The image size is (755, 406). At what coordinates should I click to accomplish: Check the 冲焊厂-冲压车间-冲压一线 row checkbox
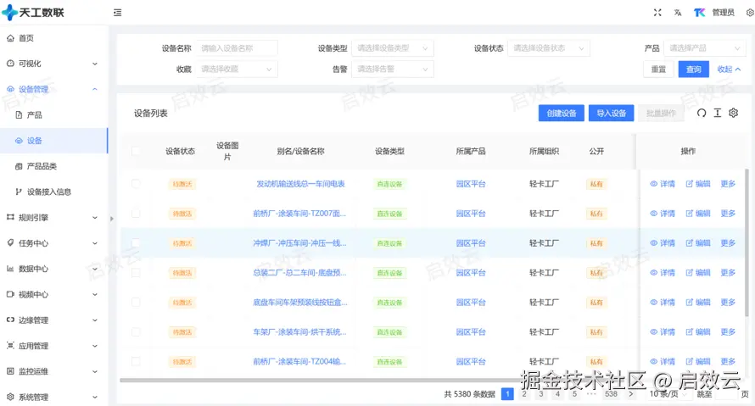[x=136, y=243]
